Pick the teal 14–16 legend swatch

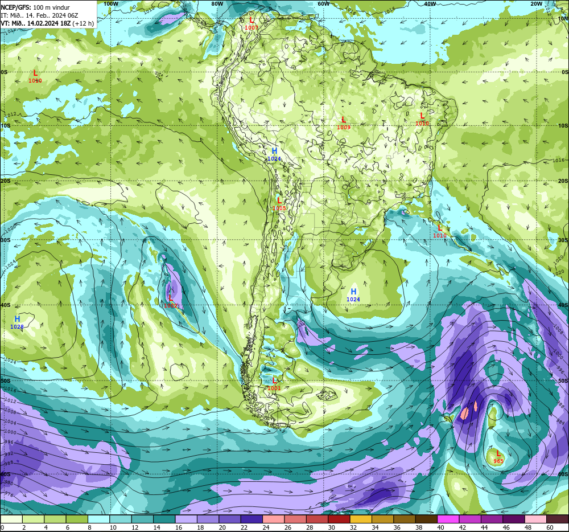(164, 519)
